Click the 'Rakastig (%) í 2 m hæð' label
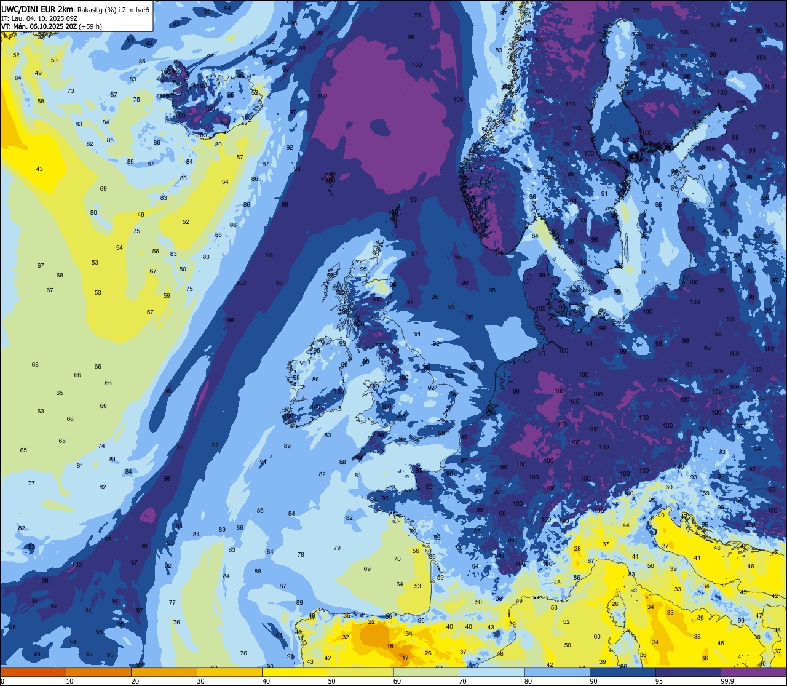 point(113,10)
